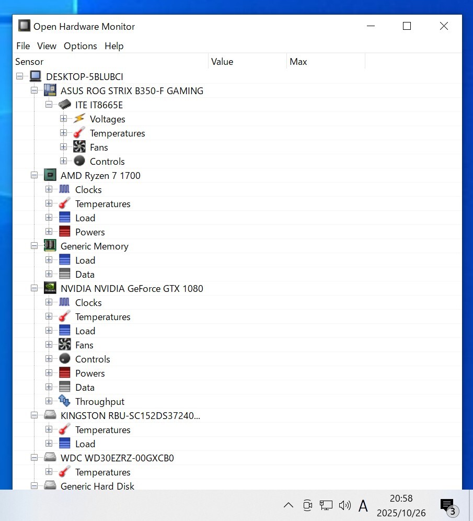
Task: Click the blue Load icon under Generic Memory
Action: (64, 260)
